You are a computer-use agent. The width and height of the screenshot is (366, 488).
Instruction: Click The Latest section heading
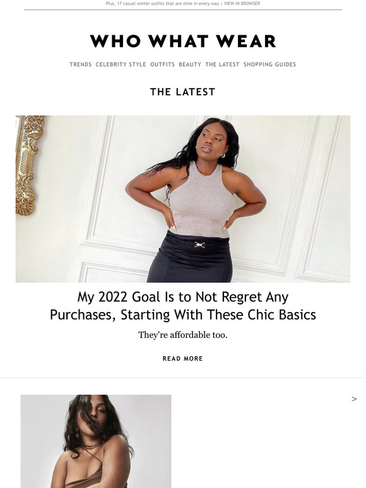[183, 92]
